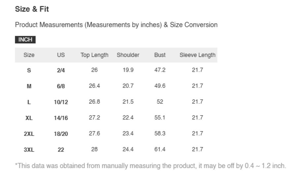Click the 19.9 shoulder value
This screenshot has width=297, height=176.
tap(128, 70)
